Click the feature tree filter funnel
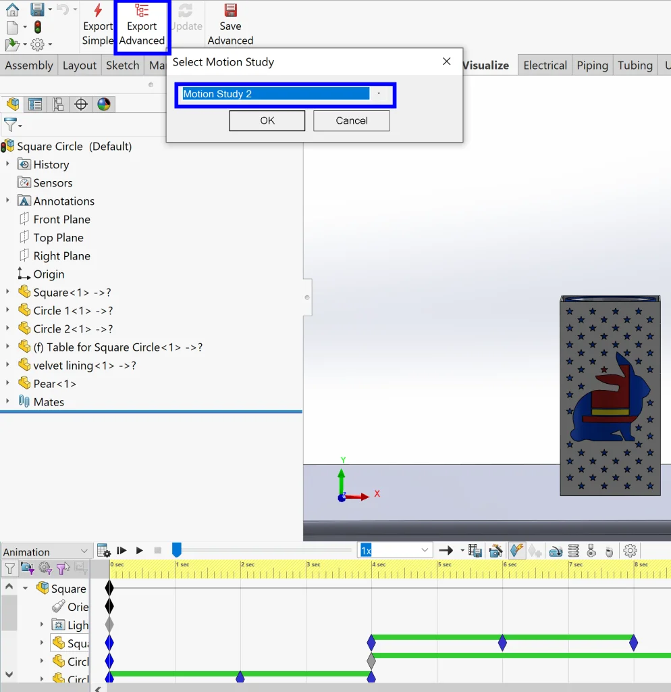 click(10, 125)
